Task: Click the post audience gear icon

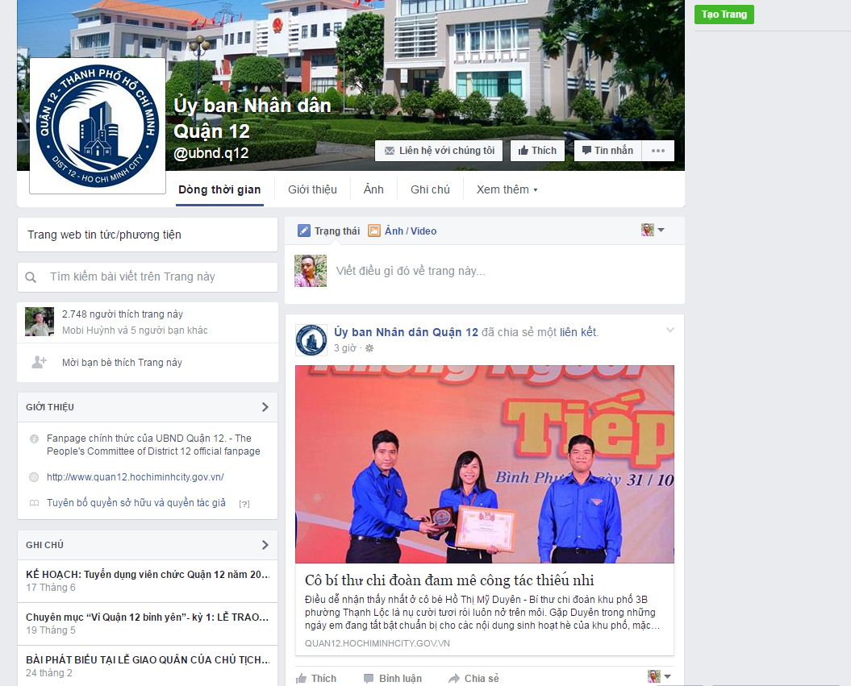Action: pyautogui.click(x=369, y=348)
